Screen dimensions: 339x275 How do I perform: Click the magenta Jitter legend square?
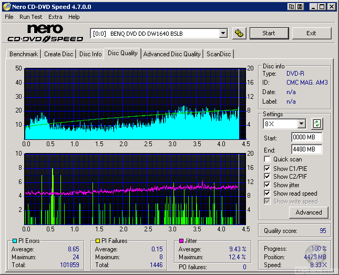point(181,241)
